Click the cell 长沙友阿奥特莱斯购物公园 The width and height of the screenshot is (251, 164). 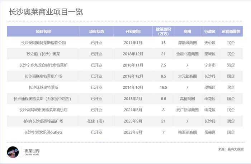43,43
